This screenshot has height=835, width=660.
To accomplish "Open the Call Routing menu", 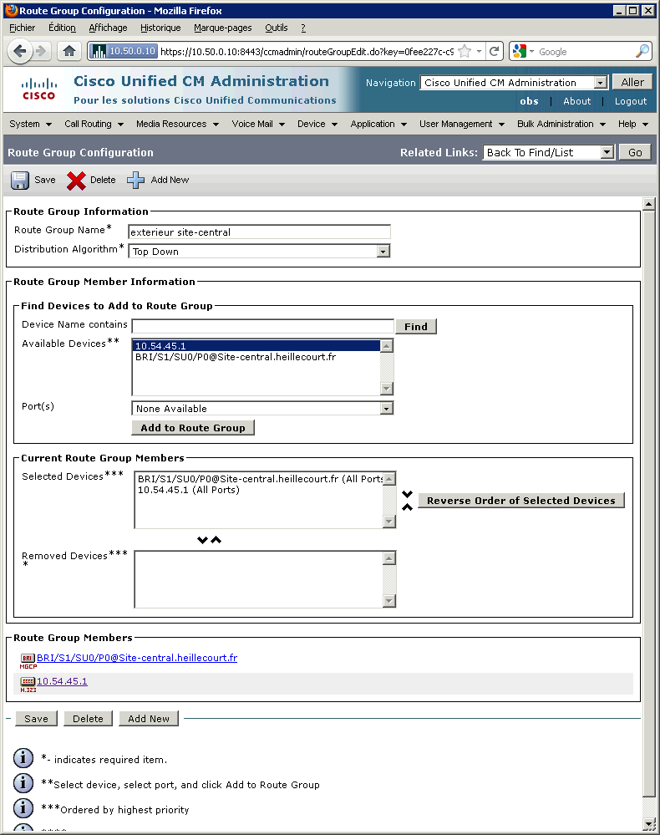I will 94,124.
